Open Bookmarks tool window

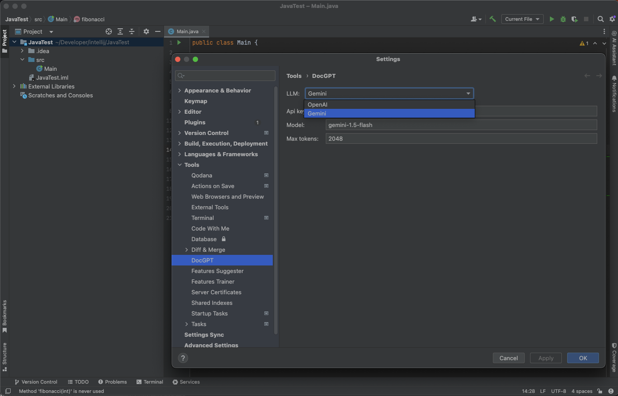coord(4,316)
